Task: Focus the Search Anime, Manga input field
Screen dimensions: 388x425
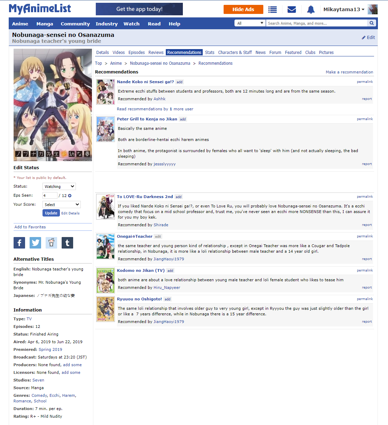Action: pos(317,23)
